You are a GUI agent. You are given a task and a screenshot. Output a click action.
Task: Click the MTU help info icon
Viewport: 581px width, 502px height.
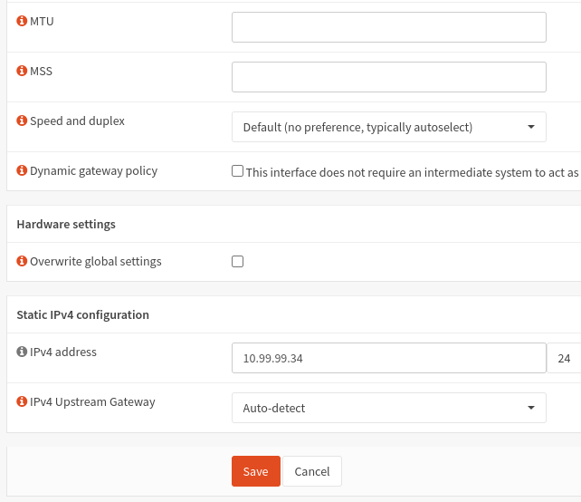pyautogui.click(x=22, y=21)
